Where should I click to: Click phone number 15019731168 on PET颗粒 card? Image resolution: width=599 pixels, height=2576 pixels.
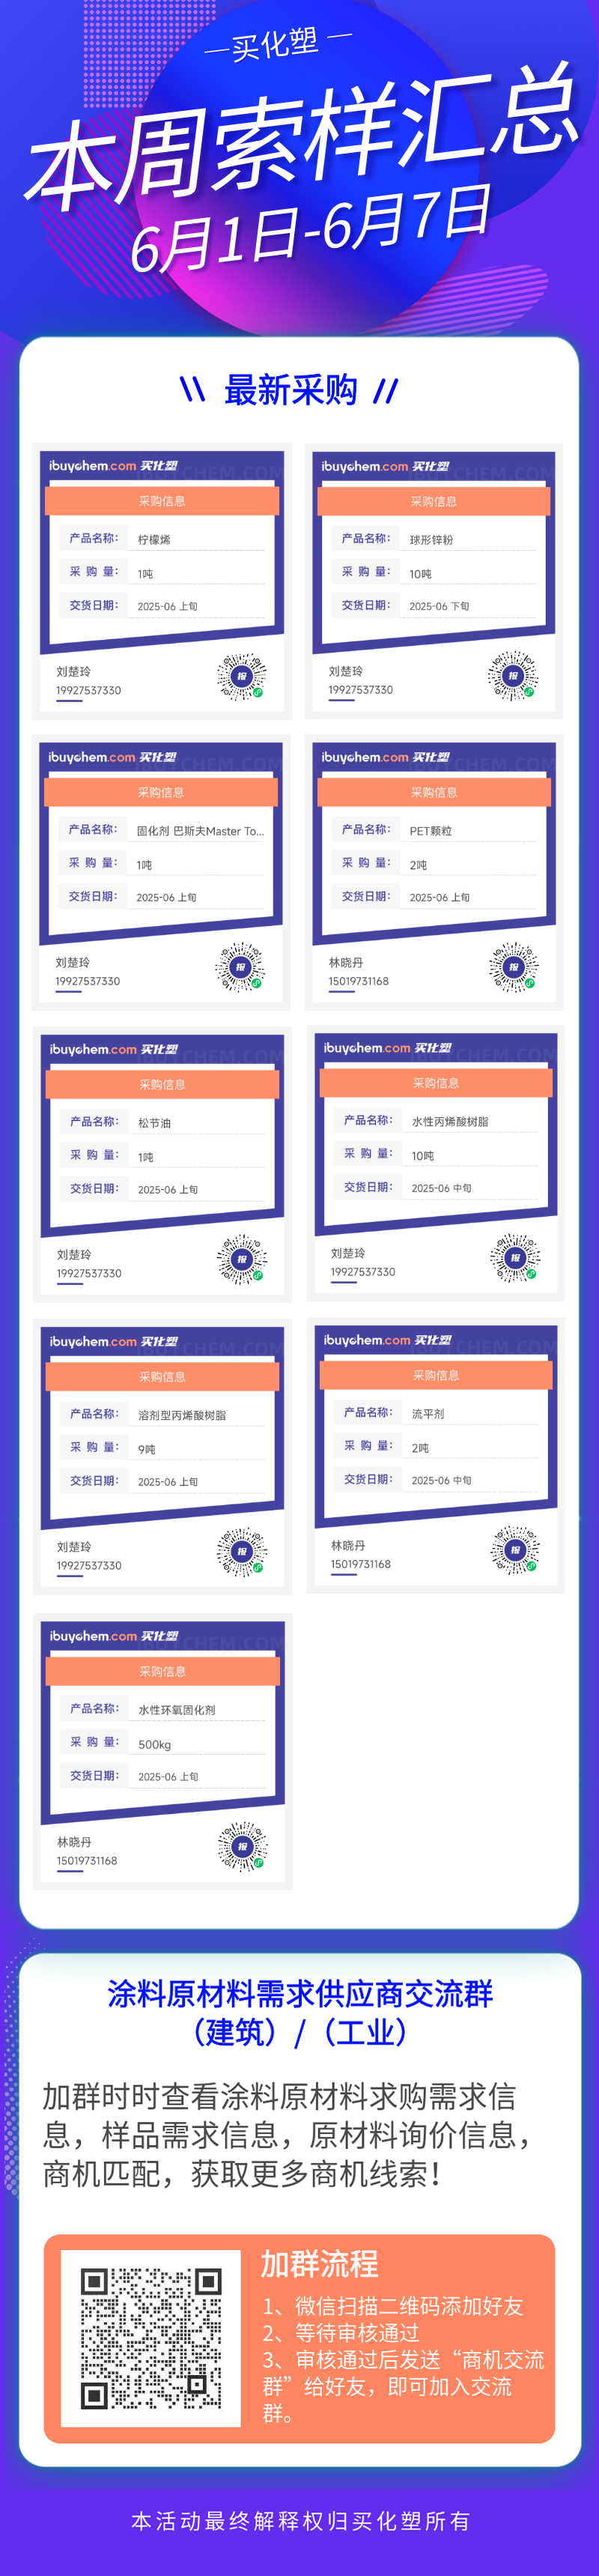tap(359, 981)
